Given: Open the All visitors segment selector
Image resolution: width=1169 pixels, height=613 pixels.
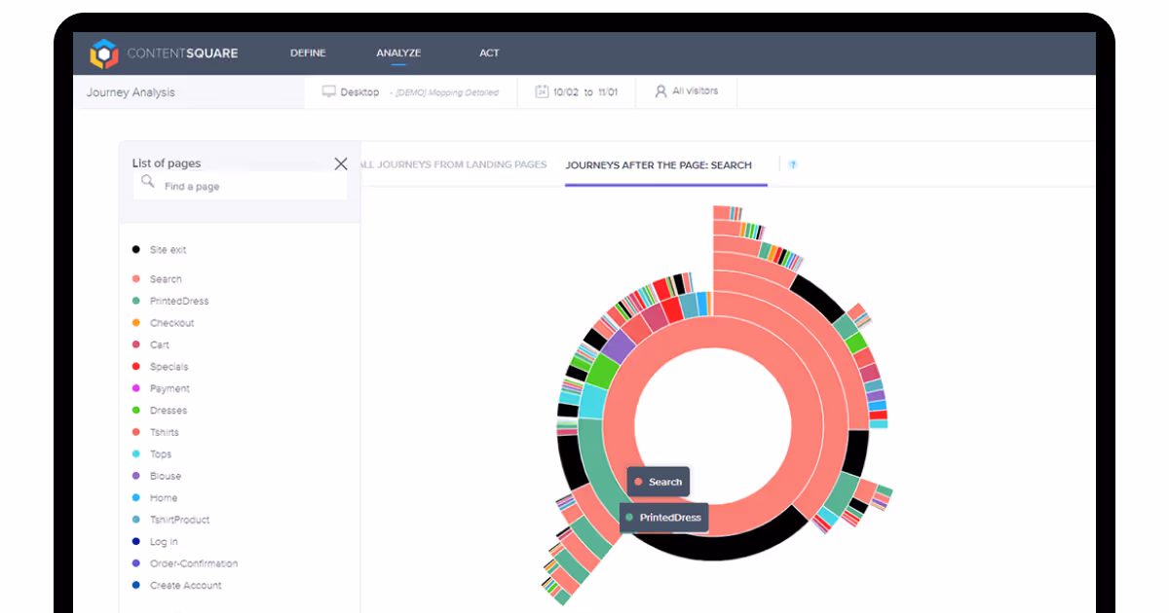Looking at the screenshot, I should coord(687,91).
